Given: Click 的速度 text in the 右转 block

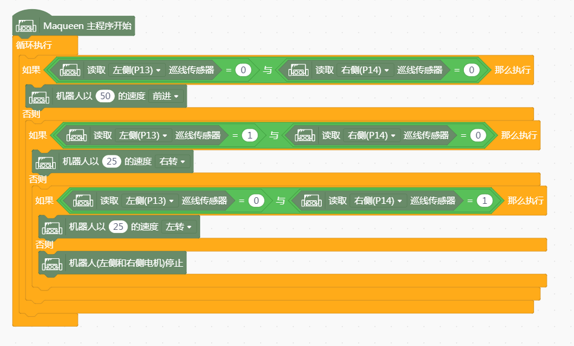Looking at the screenshot, I should 138,162.
